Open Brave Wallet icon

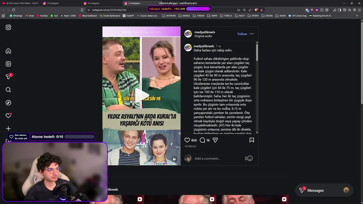pyautogui.click(x=345, y=10)
